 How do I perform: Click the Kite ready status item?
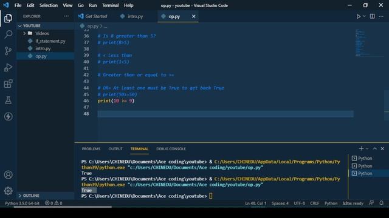click(x=353, y=203)
